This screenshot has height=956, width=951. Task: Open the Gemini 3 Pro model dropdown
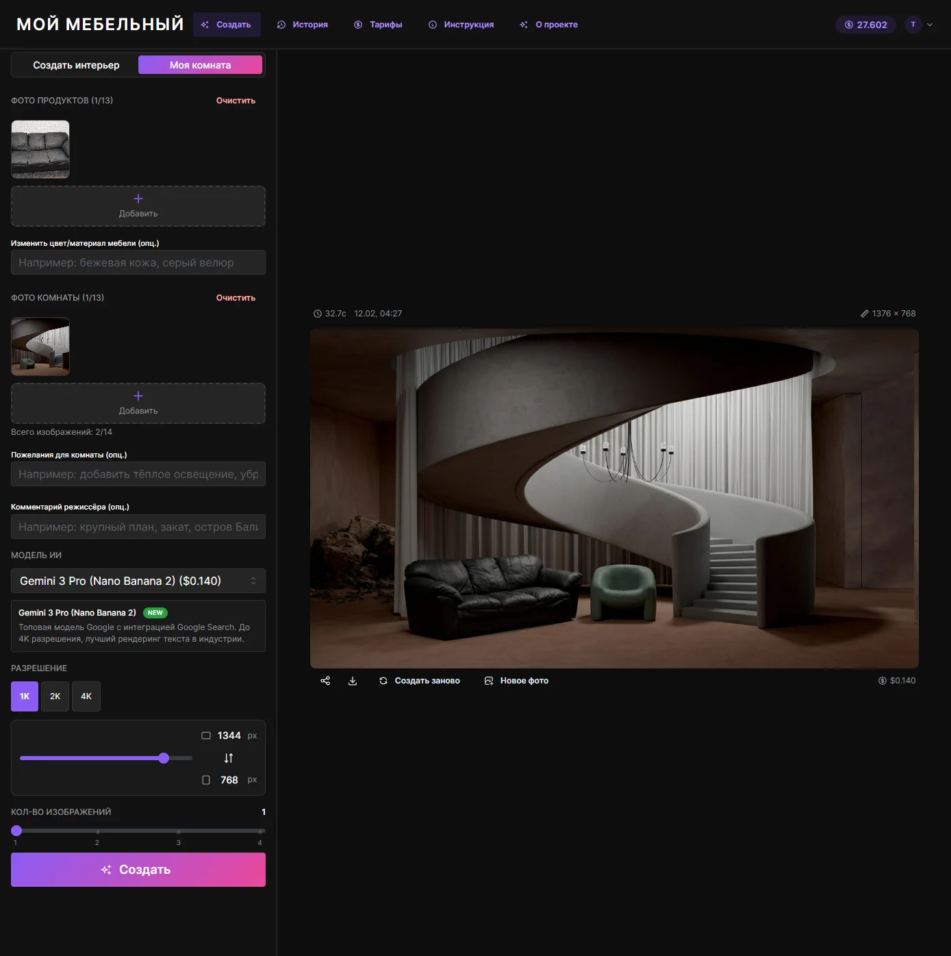(x=138, y=581)
